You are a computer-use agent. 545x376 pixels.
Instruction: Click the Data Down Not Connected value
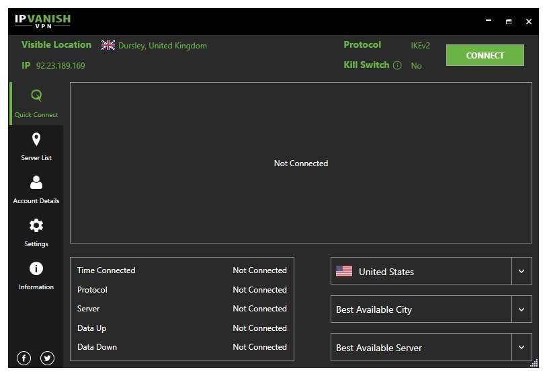coord(259,347)
